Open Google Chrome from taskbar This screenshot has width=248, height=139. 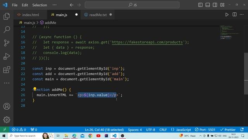(x=90, y=136)
